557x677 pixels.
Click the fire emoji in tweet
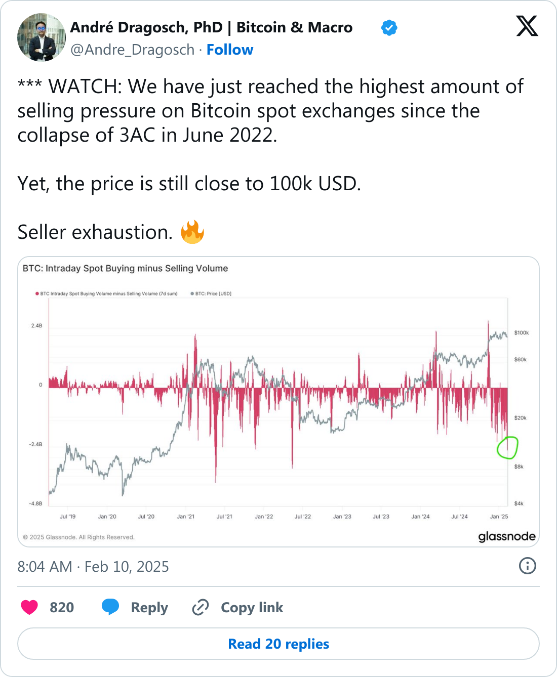[192, 232]
